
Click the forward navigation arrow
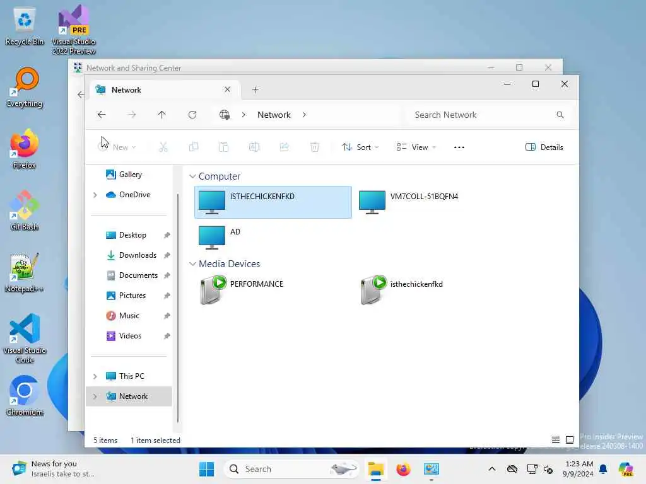pos(132,115)
